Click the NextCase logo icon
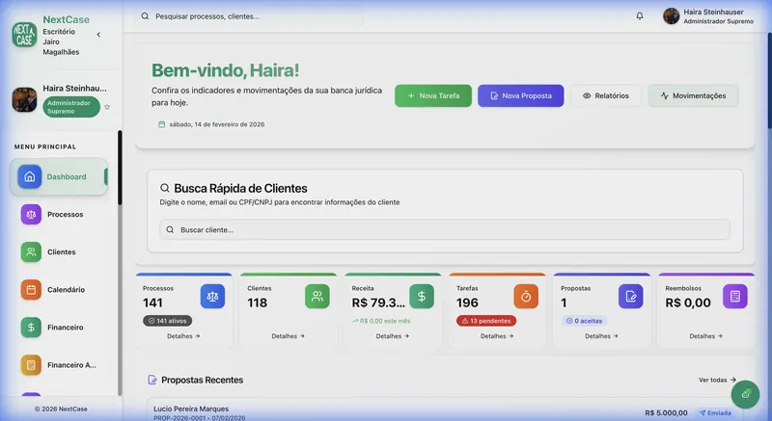 [24, 35]
